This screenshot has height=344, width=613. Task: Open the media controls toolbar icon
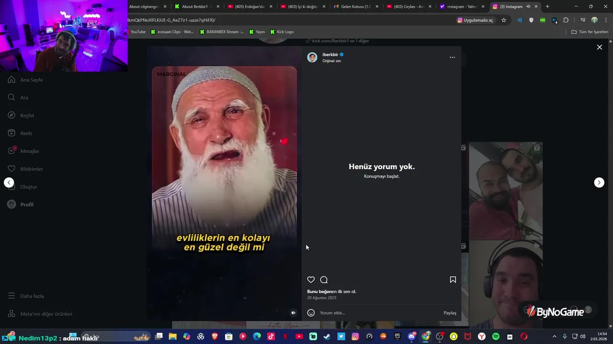coord(583,20)
